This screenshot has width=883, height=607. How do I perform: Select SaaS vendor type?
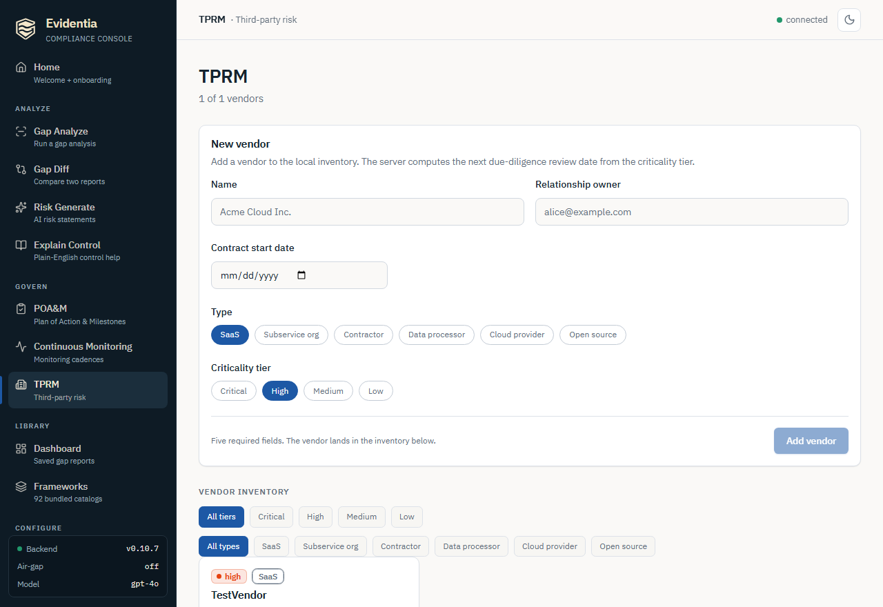click(x=230, y=335)
